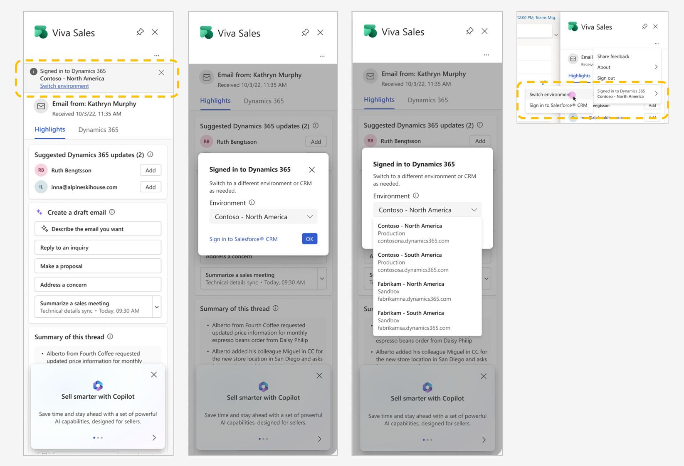
Task: Click Sign in to Salesforce CRM link in dialog
Action: tap(243, 239)
